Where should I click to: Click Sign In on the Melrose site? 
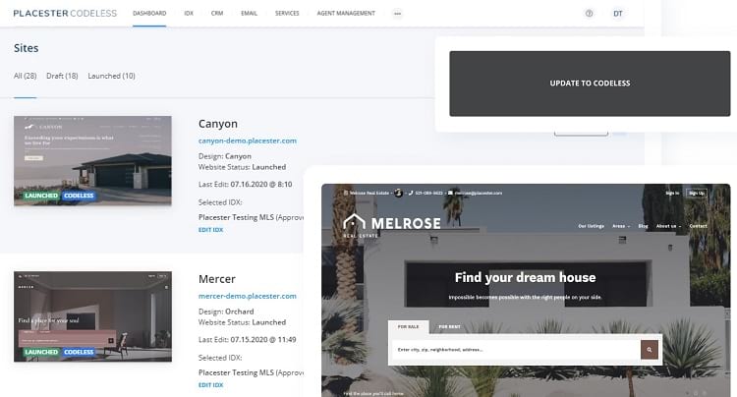click(x=672, y=194)
